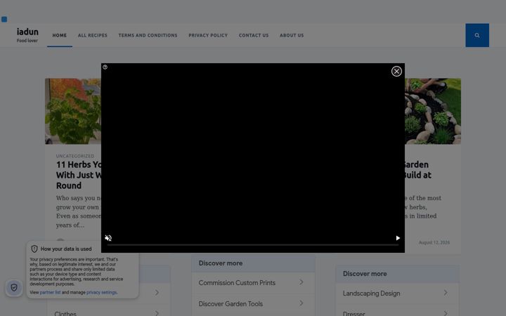Expand Commission Custom Prints arrow
The width and height of the screenshot is (506, 316).
tap(301, 282)
